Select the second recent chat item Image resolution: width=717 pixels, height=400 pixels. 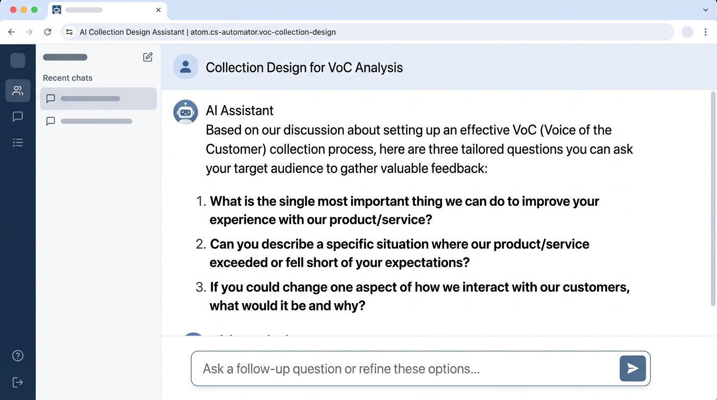point(98,121)
